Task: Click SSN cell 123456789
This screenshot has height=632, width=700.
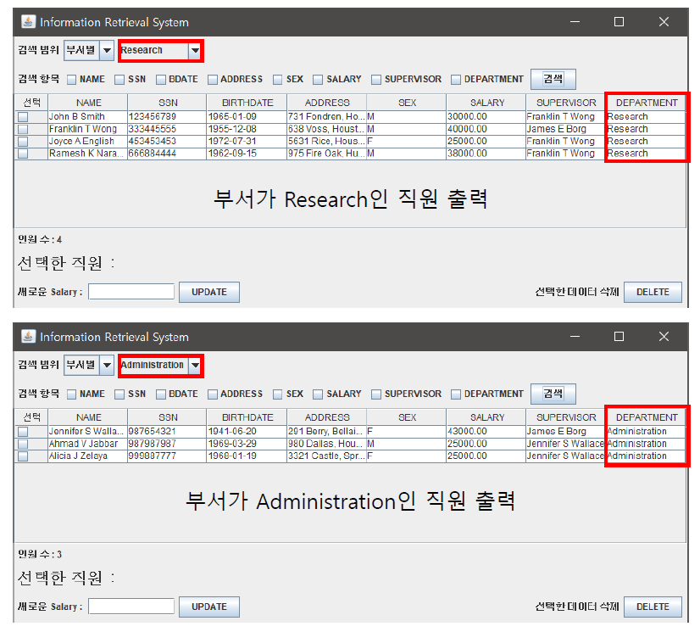Action: [x=168, y=117]
